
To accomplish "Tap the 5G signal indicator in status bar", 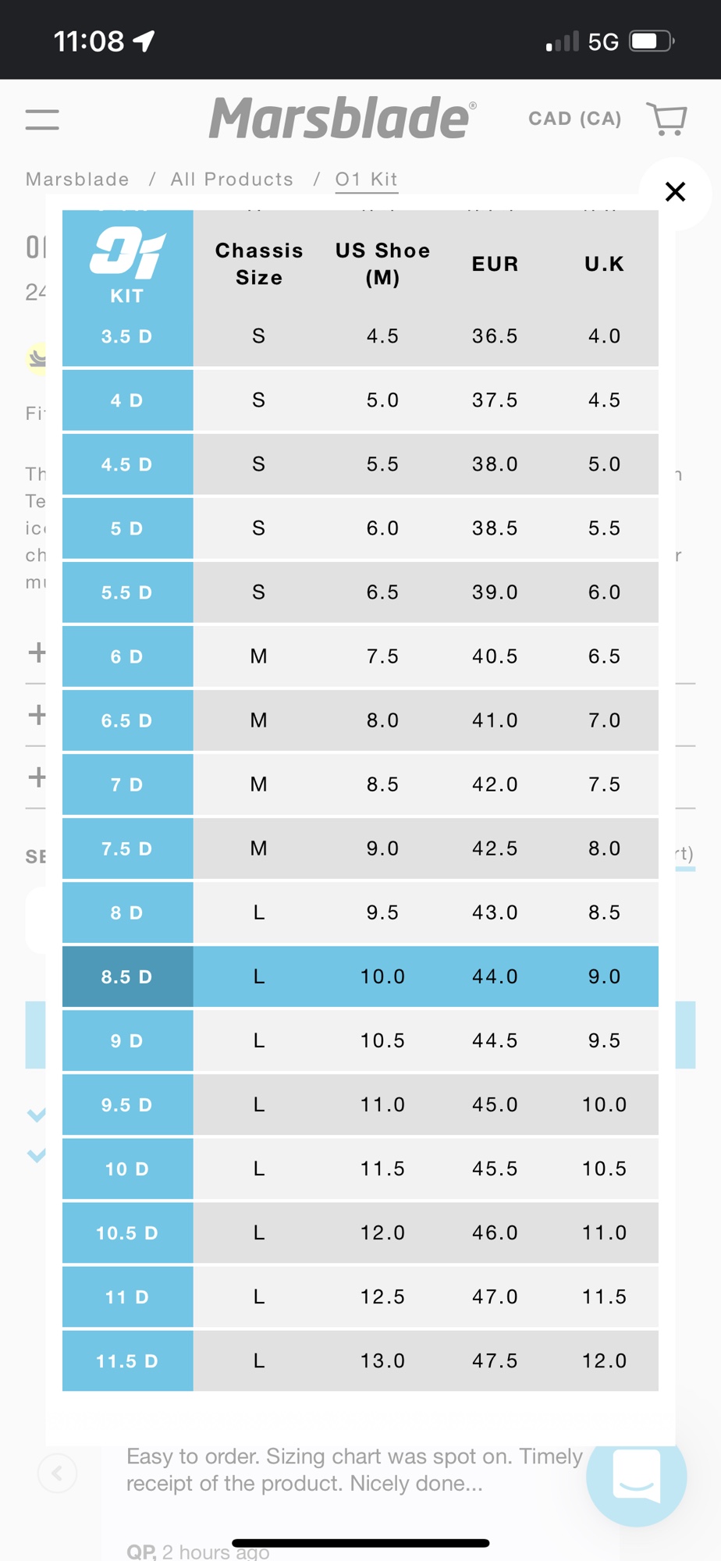I will (x=603, y=41).
